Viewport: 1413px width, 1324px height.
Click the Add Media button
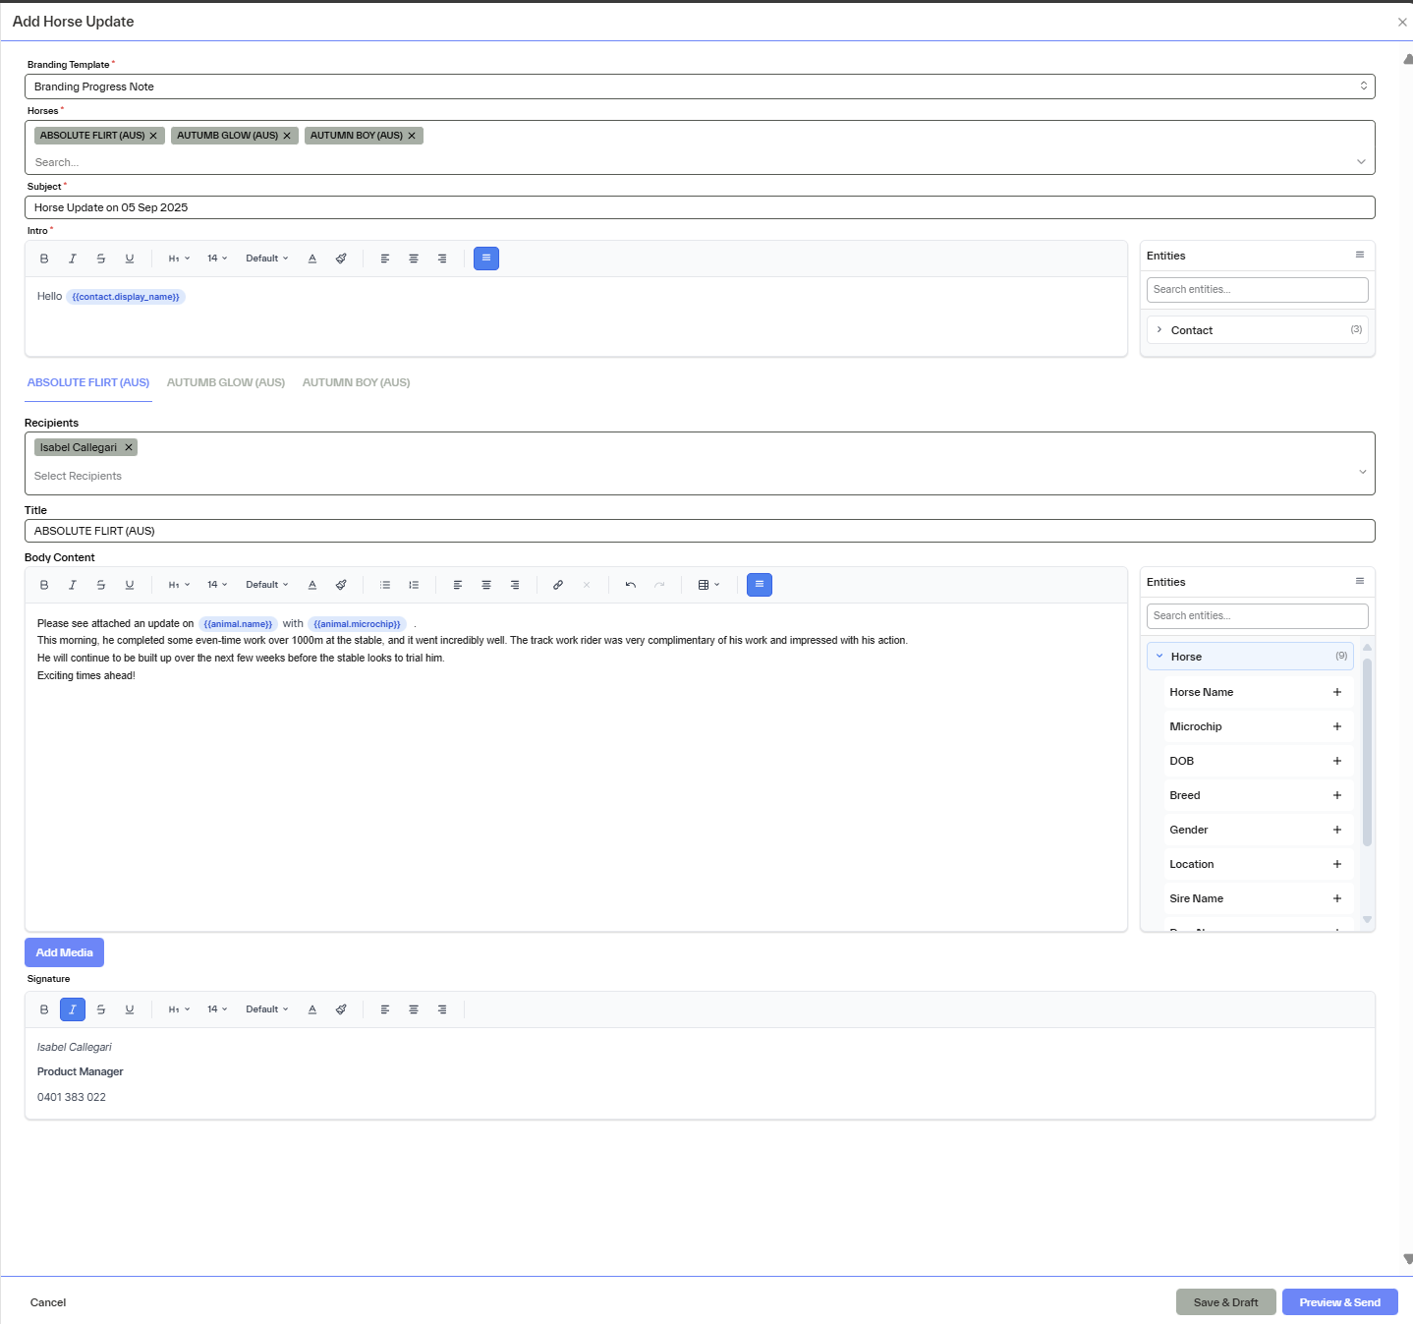tap(64, 952)
